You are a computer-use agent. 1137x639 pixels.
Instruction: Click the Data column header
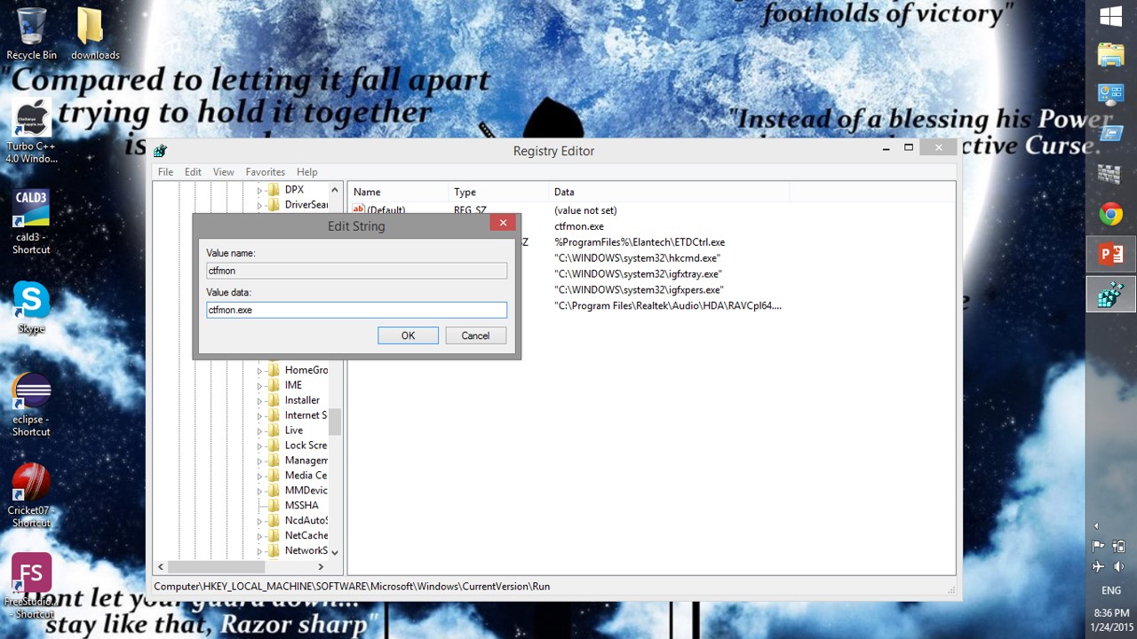click(x=564, y=192)
